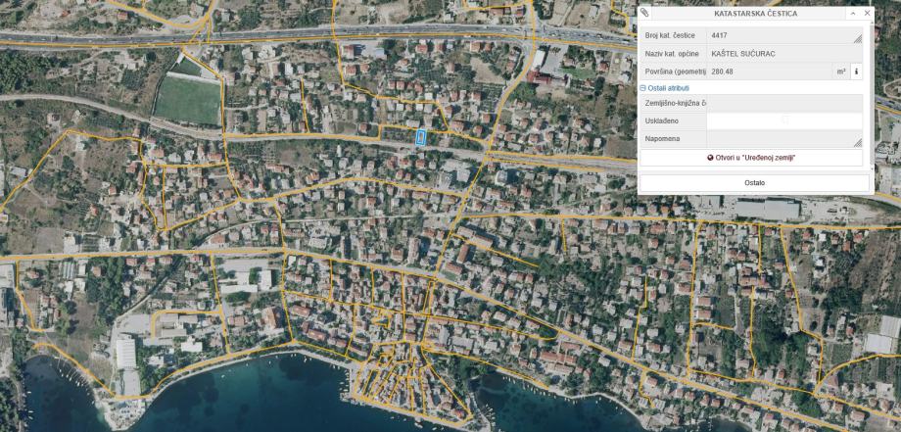Click the 280,48 area value

[723, 72]
